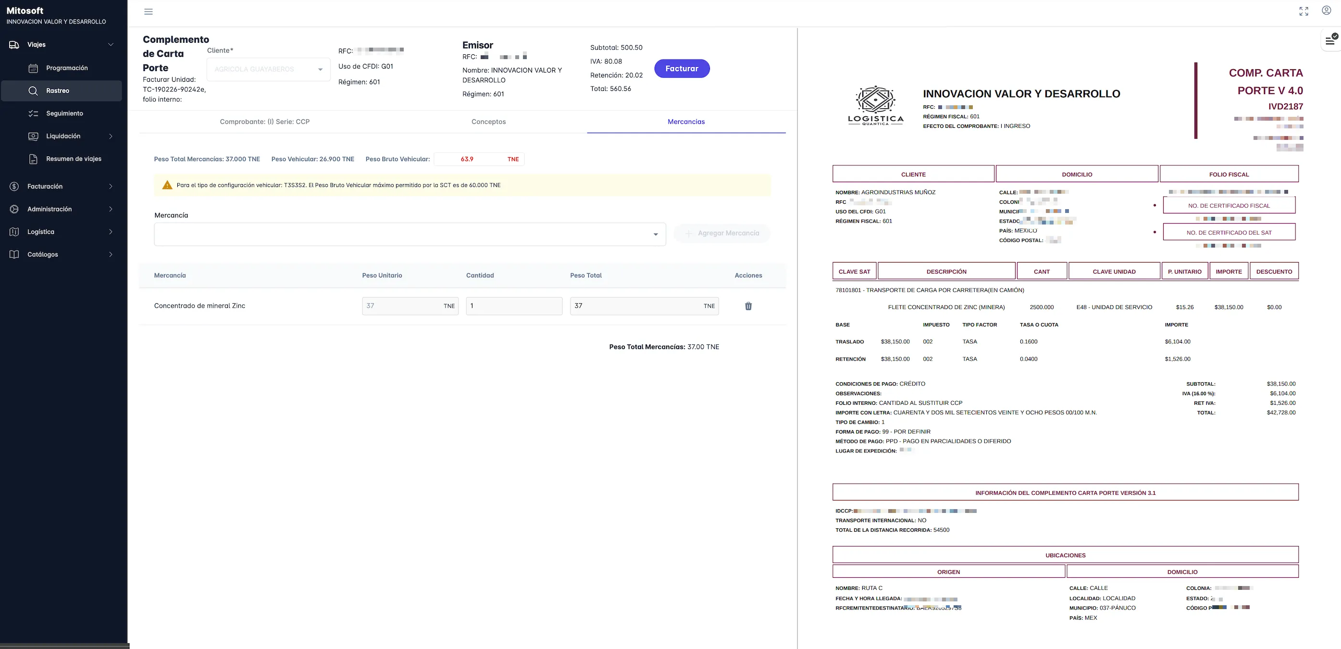Click the Peso Total column header
1341x649 pixels.
tap(585, 275)
